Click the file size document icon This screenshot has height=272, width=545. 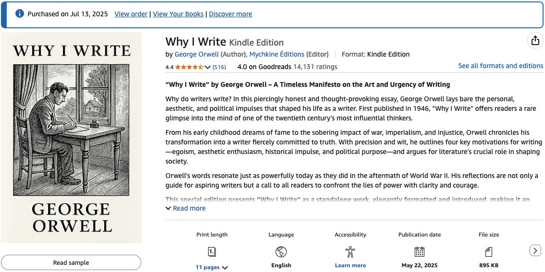489,251
